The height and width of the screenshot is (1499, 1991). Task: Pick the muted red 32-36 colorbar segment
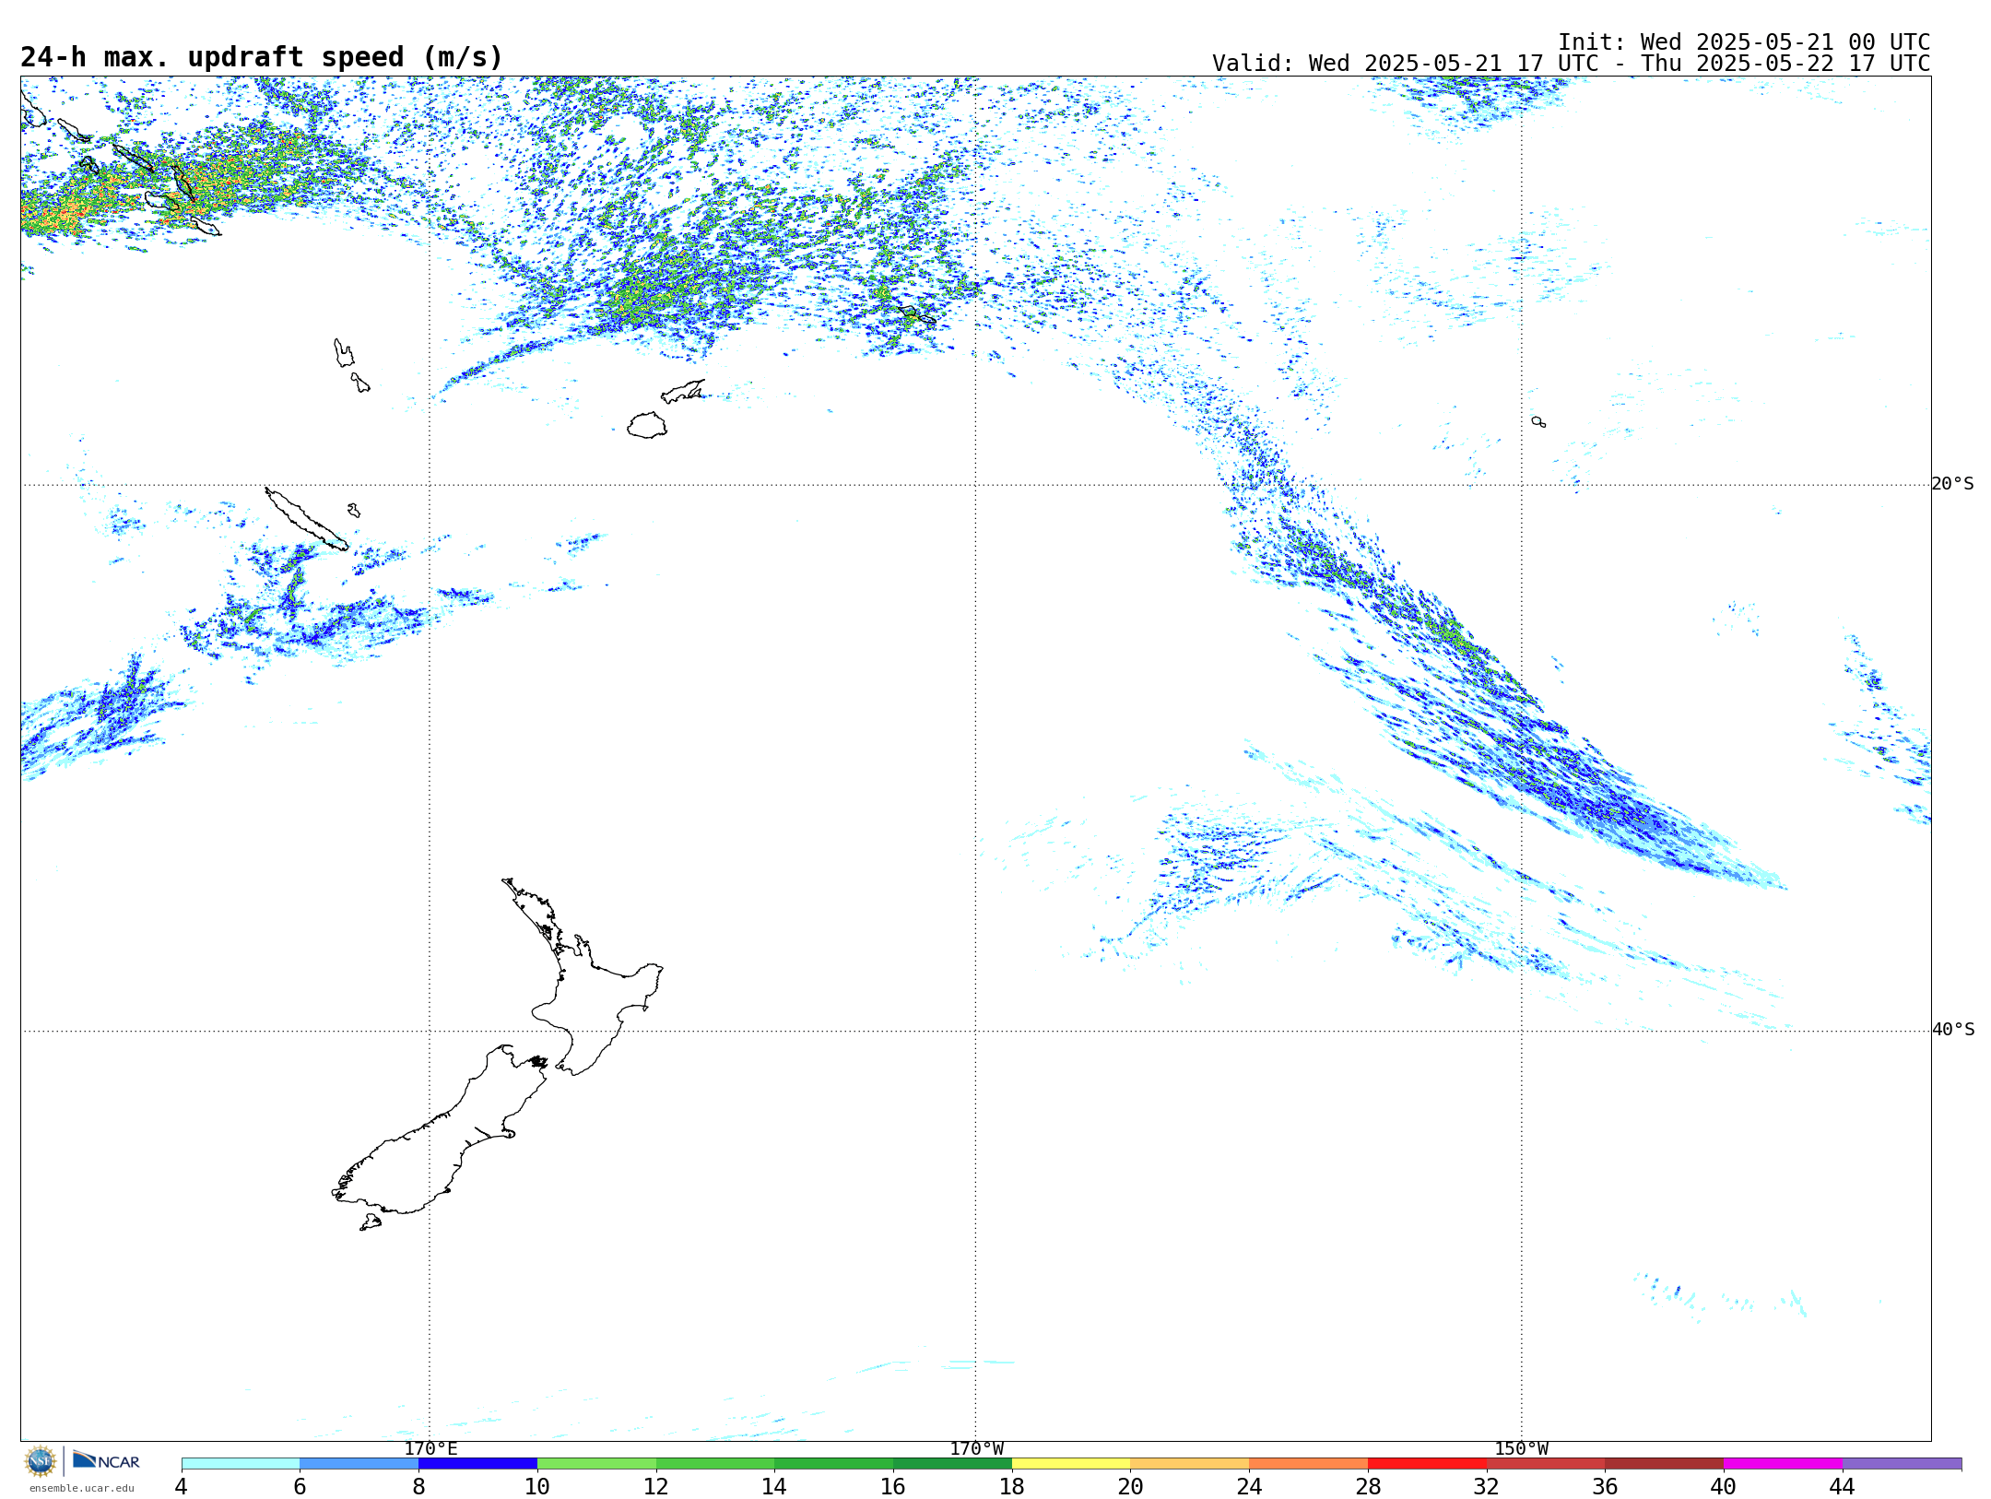pyautogui.click(x=1546, y=1463)
